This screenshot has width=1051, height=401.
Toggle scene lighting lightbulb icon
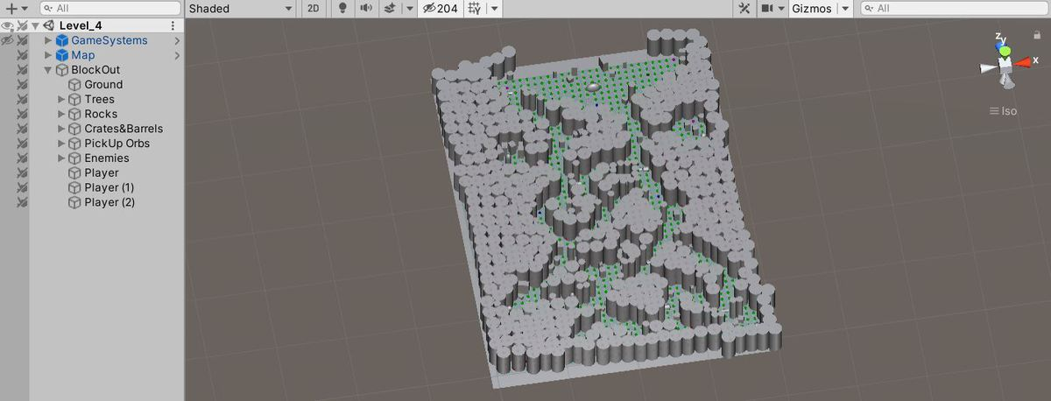342,8
